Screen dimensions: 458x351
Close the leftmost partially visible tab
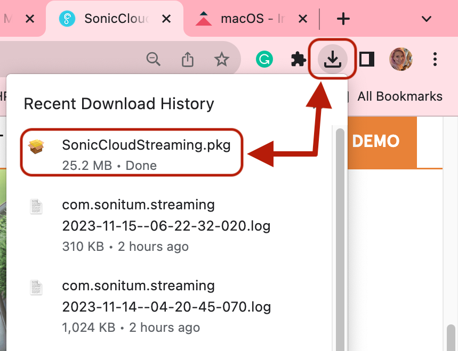pyautogui.click(x=30, y=19)
